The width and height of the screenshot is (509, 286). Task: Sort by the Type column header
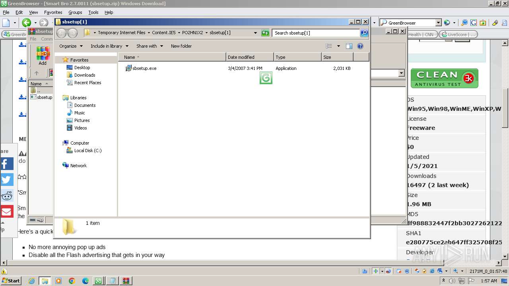point(297,57)
